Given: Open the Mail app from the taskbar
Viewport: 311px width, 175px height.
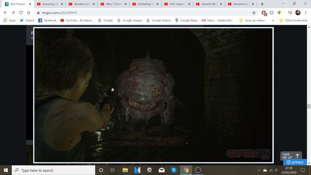Looking at the screenshot, I should [x=162, y=170].
